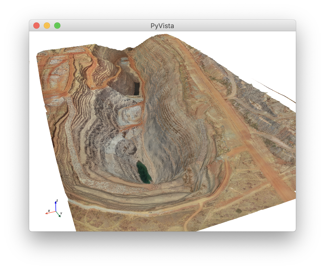Click the green zoom button
This screenshot has width=325, height=270.
pyautogui.click(x=57, y=26)
